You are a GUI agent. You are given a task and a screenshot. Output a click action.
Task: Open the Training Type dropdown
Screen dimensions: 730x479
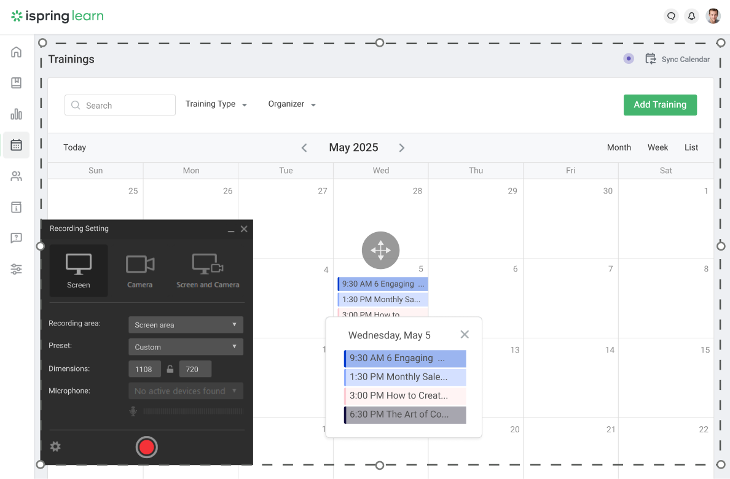point(216,104)
